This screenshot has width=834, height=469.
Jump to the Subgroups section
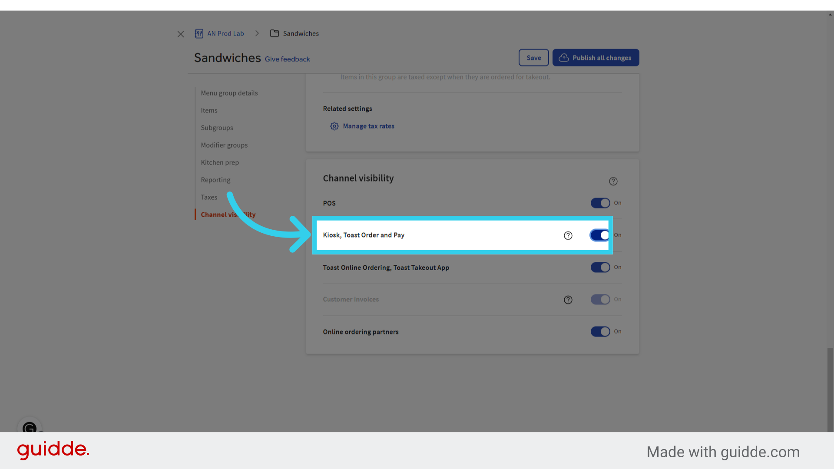217,128
